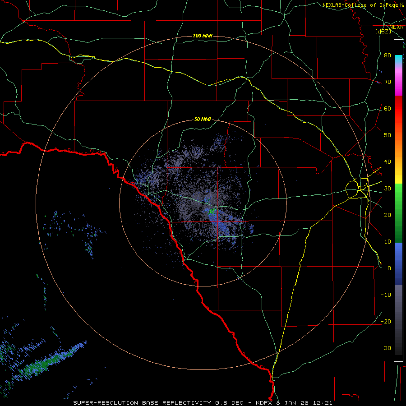Click the -20 dBZ scale value
This screenshot has height=406, width=406.
point(386,321)
